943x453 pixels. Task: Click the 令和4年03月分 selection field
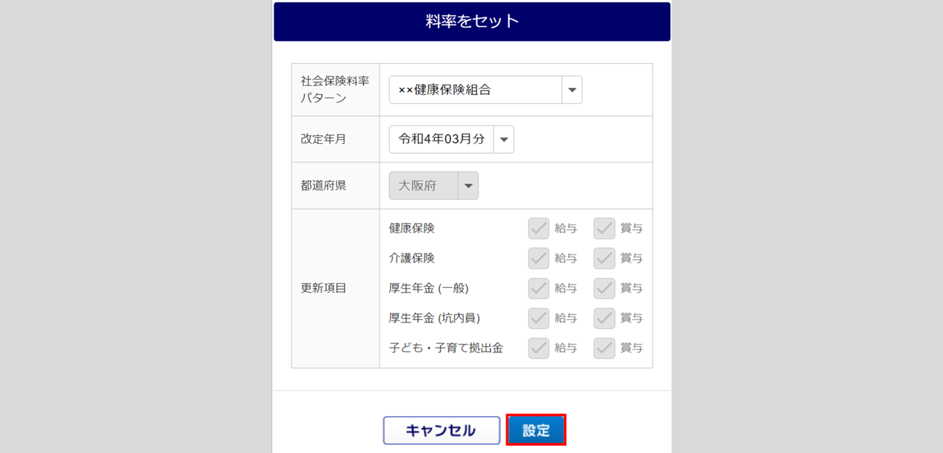click(441, 139)
